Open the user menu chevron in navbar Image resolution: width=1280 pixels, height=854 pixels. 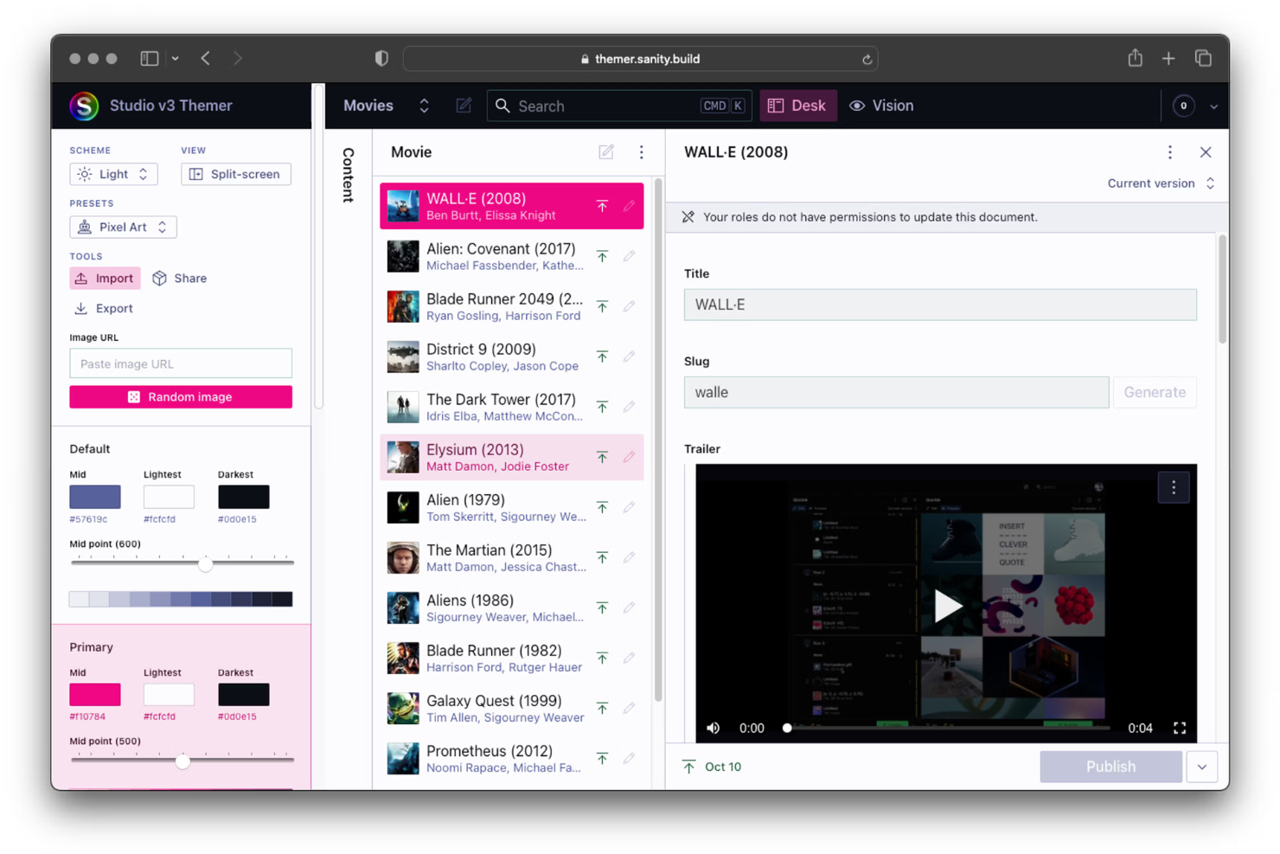click(x=1213, y=106)
